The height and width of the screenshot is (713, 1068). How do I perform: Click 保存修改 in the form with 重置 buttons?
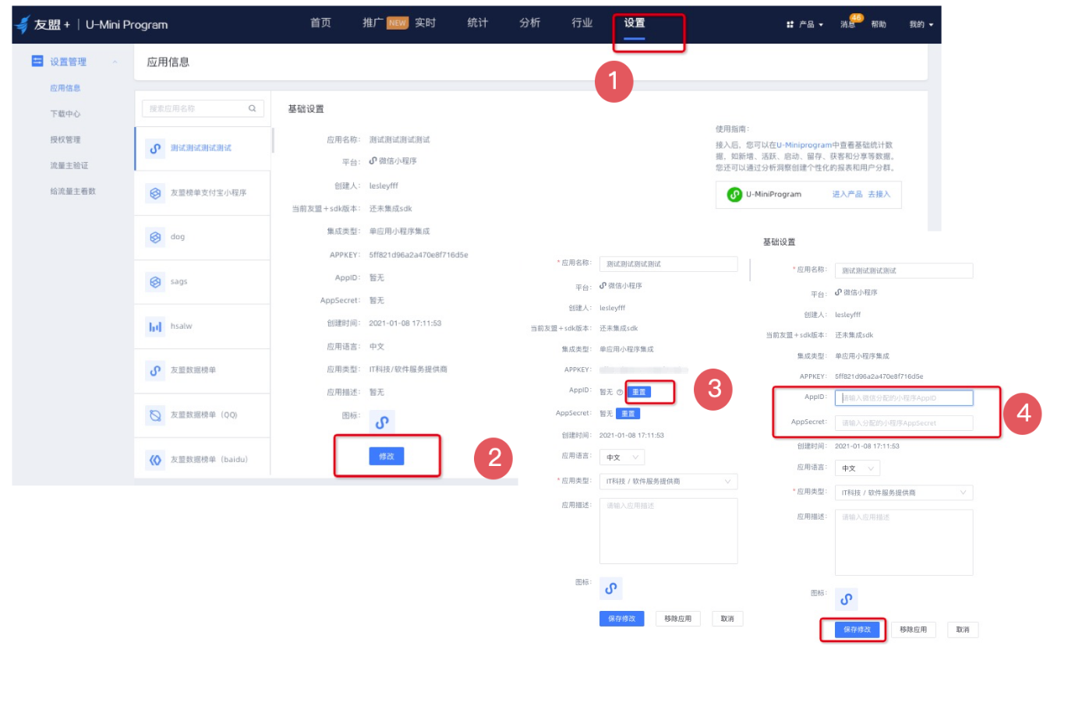coord(621,618)
